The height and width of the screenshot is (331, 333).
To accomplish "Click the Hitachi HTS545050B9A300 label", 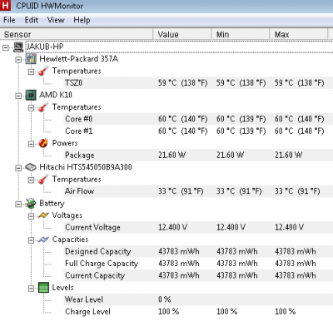I will (86, 167).
